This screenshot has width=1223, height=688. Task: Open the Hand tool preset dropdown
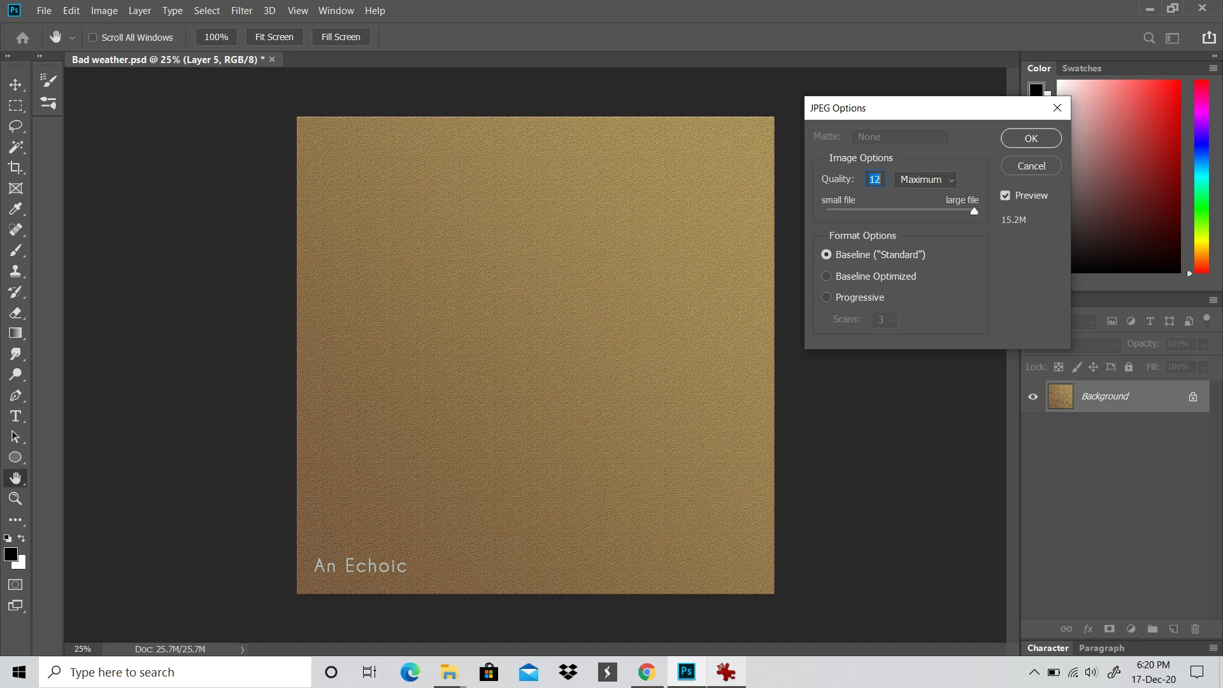pyautogui.click(x=72, y=38)
